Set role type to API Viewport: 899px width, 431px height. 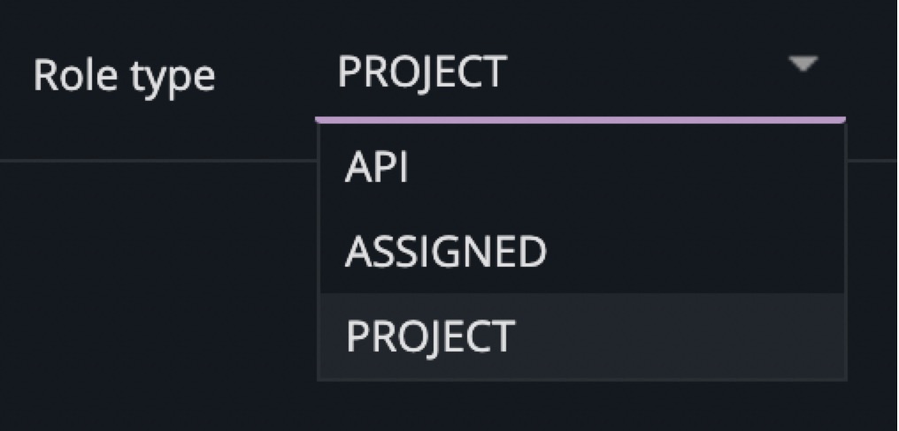point(377,168)
